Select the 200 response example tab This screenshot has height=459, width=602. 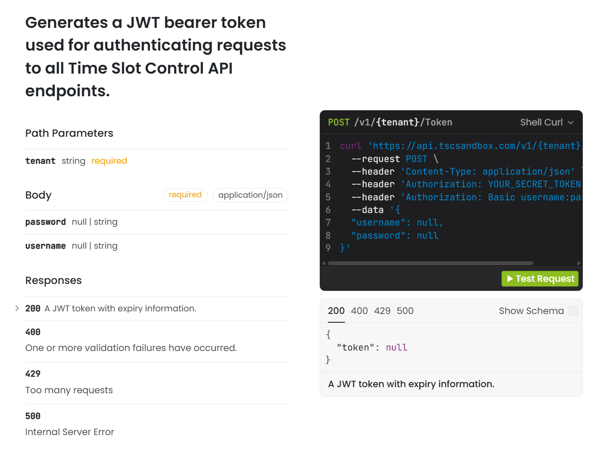(x=336, y=311)
